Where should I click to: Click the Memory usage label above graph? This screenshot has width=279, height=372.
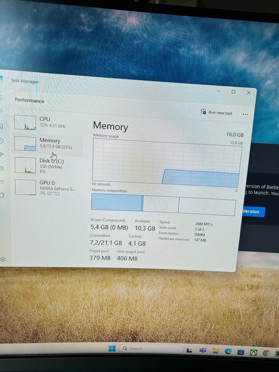tap(106, 136)
